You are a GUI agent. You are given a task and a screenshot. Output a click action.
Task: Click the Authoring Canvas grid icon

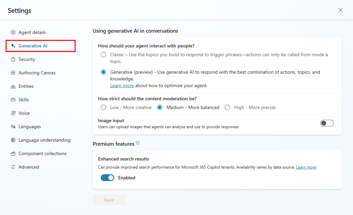coord(13,73)
